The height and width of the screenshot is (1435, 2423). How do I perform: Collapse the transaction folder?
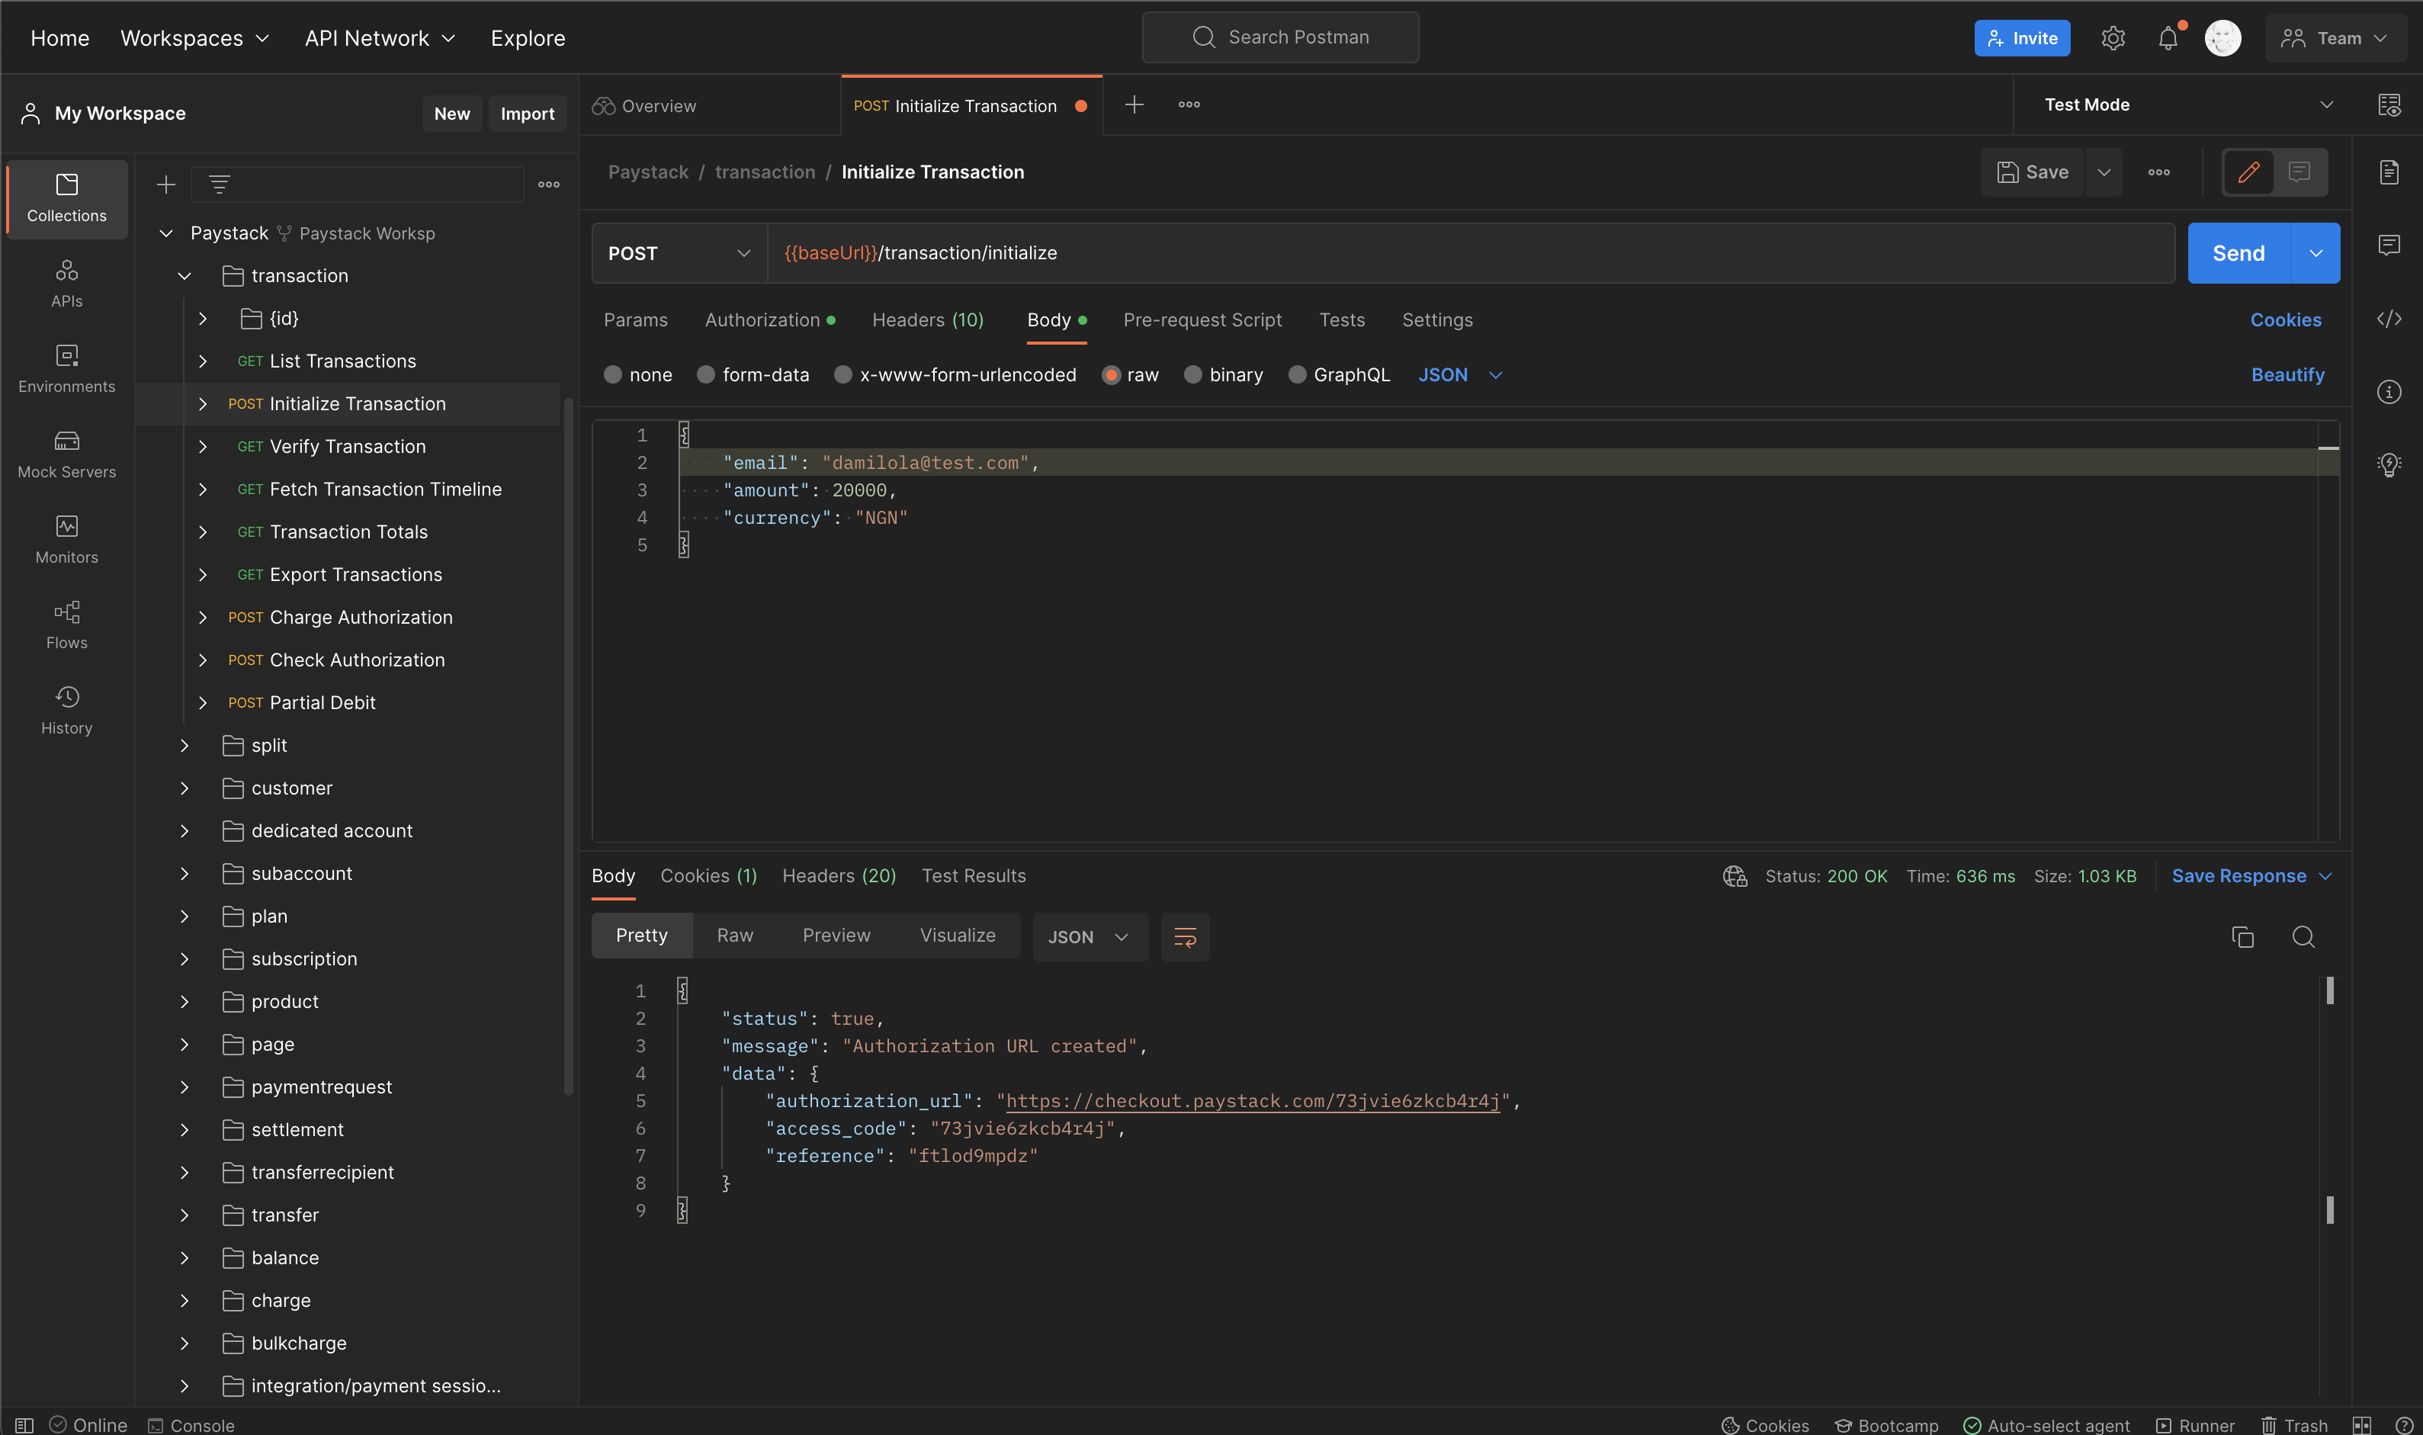[184, 275]
